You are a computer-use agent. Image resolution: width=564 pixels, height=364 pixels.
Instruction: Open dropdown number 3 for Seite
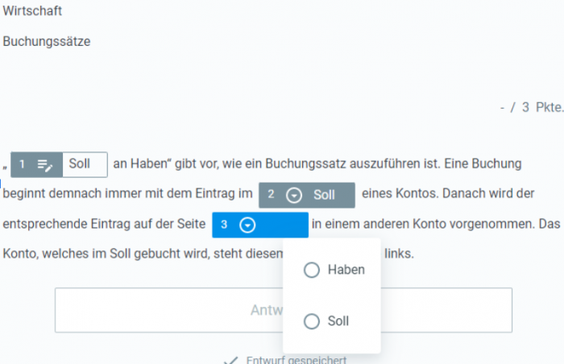pyautogui.click(x=260, y=225)
